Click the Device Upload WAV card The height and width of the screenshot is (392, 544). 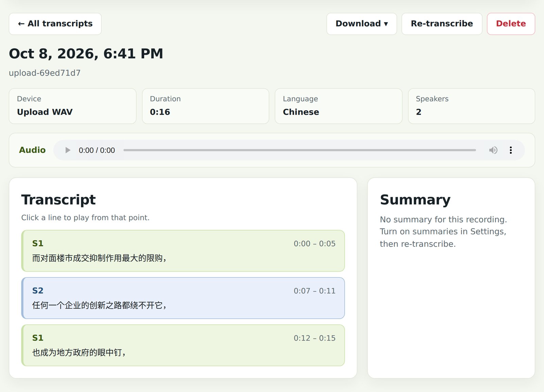72,106
